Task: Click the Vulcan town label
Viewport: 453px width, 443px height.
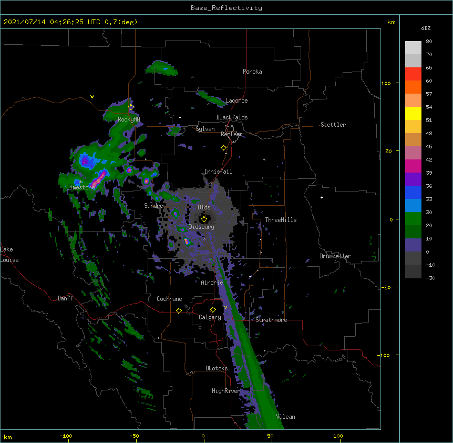Action: tap(285, 417)
